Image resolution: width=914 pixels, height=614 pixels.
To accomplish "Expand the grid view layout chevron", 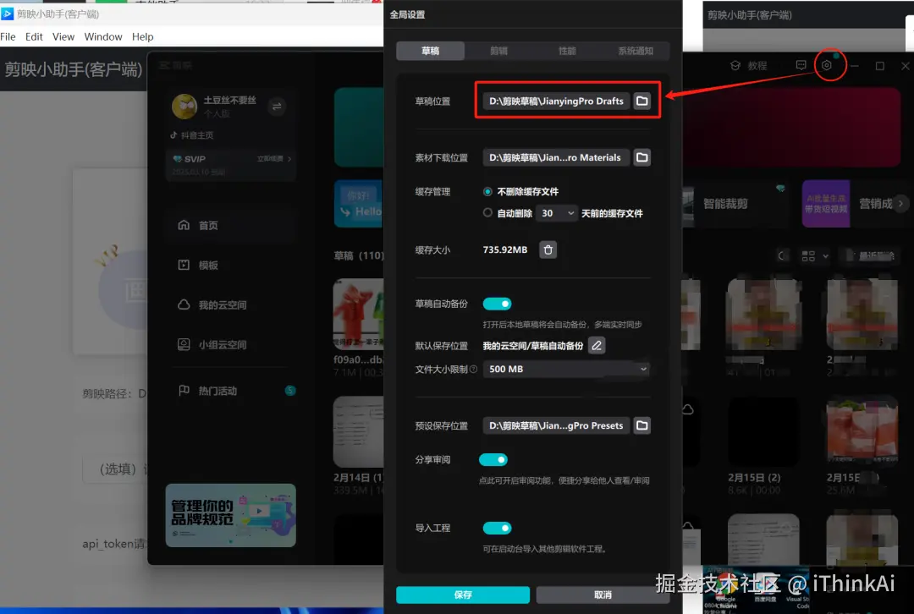I will point(826,255).
